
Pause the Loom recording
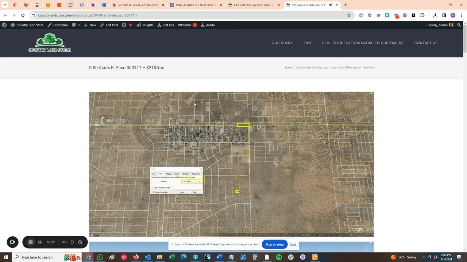tap(40, 242)
